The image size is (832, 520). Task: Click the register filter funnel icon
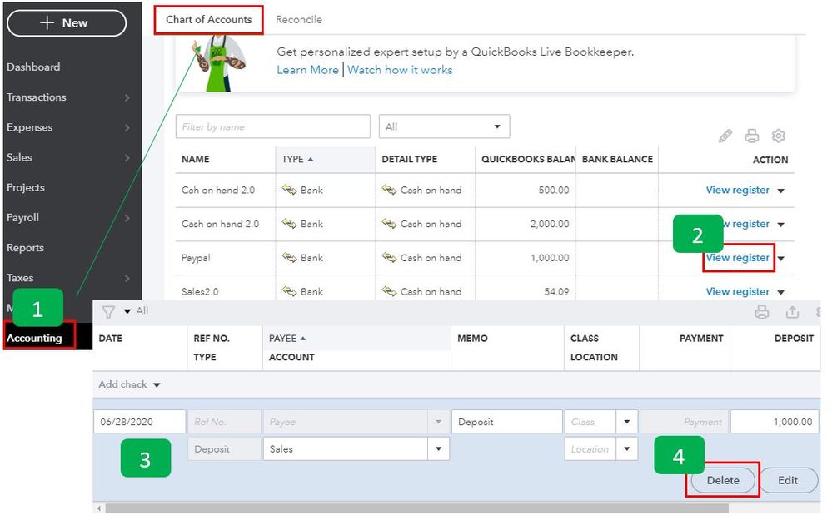pyautogui.click(x=108, y=312)
